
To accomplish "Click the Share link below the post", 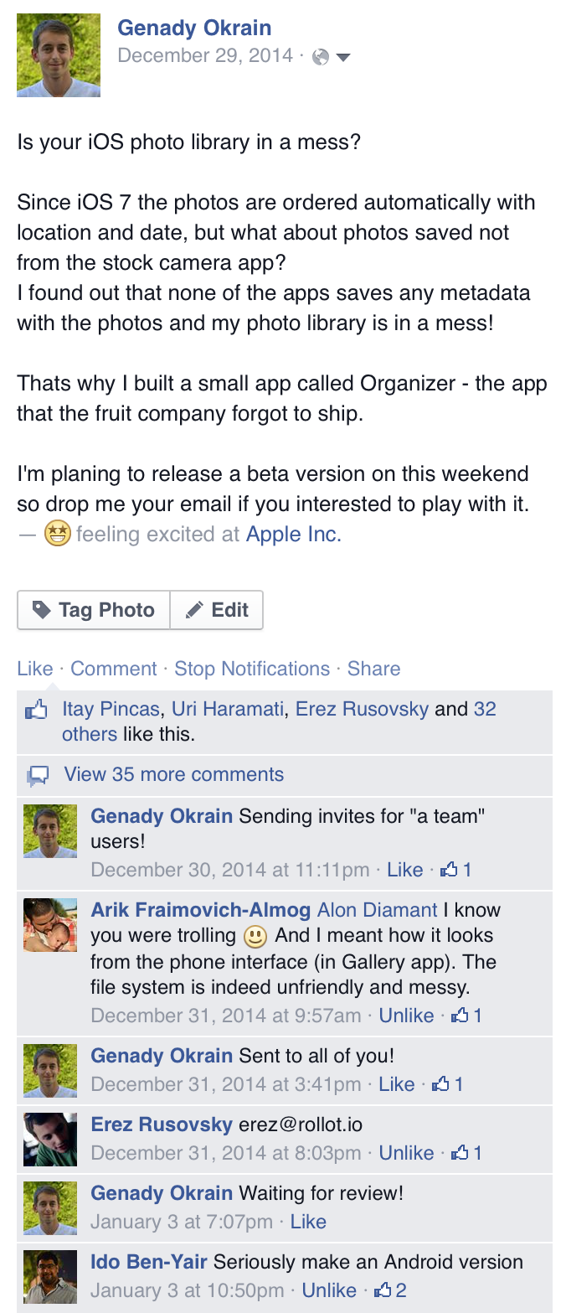I will (x=373, y=669).
